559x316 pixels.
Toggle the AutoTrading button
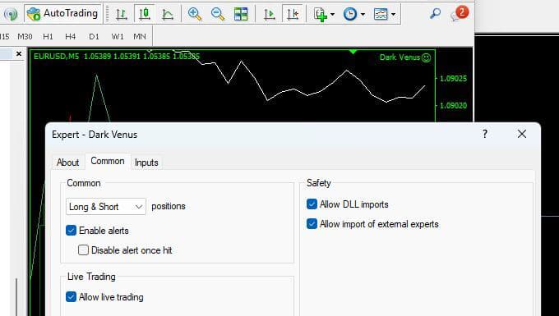62,13
